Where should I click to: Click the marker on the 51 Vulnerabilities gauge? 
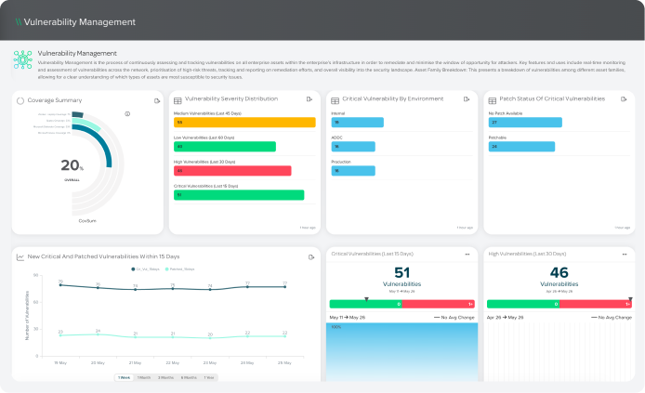click(x=366, y=299)
